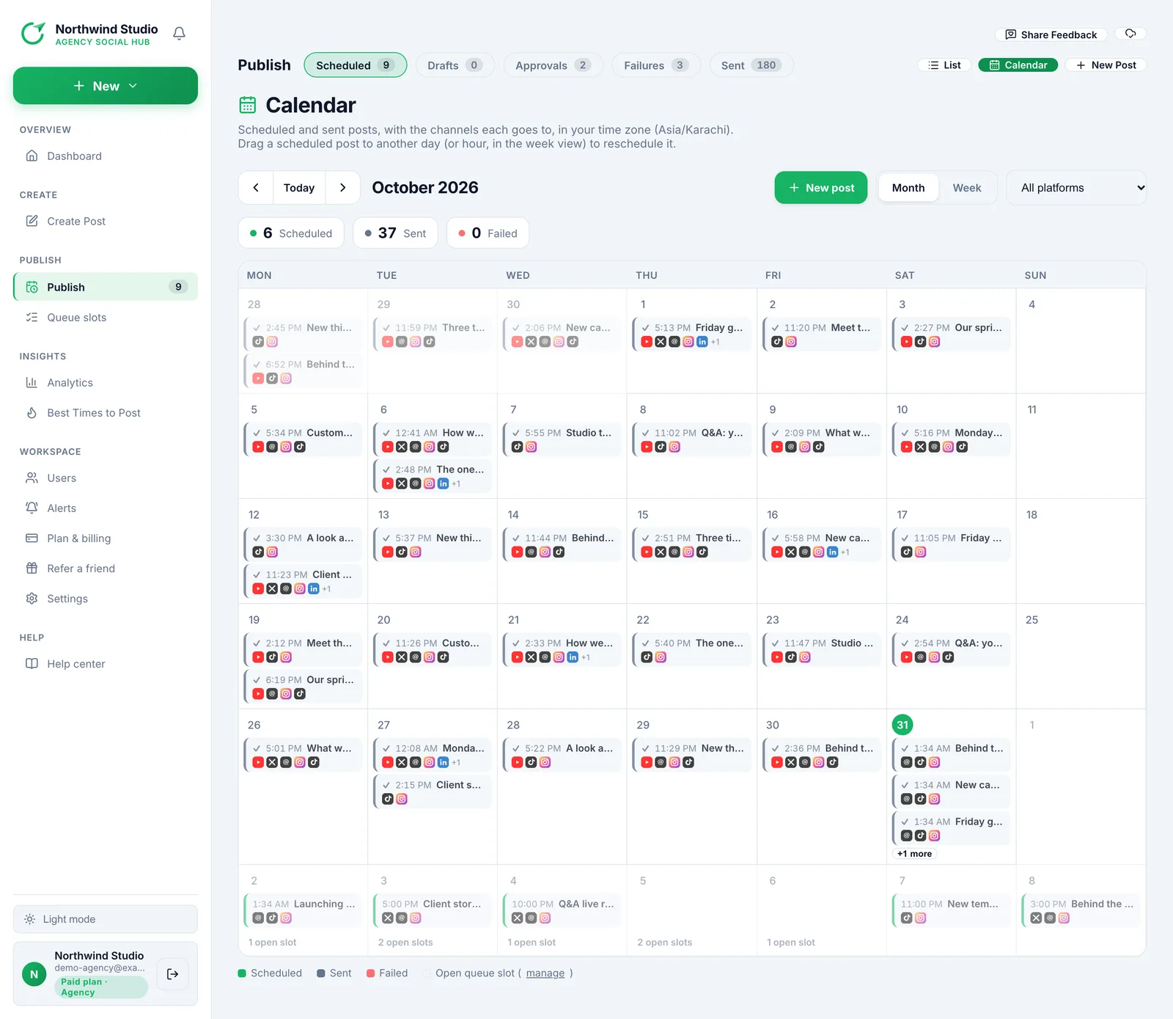Click New Post in top right
Image resolution: width=1173 pixels, height=1019 pixels.
1106,65
